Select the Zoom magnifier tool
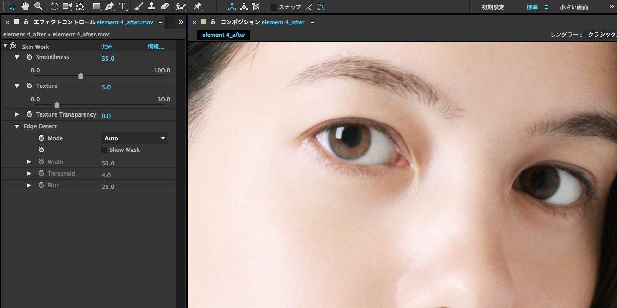Viewport: 617px width, 308px height. [38, 7]
